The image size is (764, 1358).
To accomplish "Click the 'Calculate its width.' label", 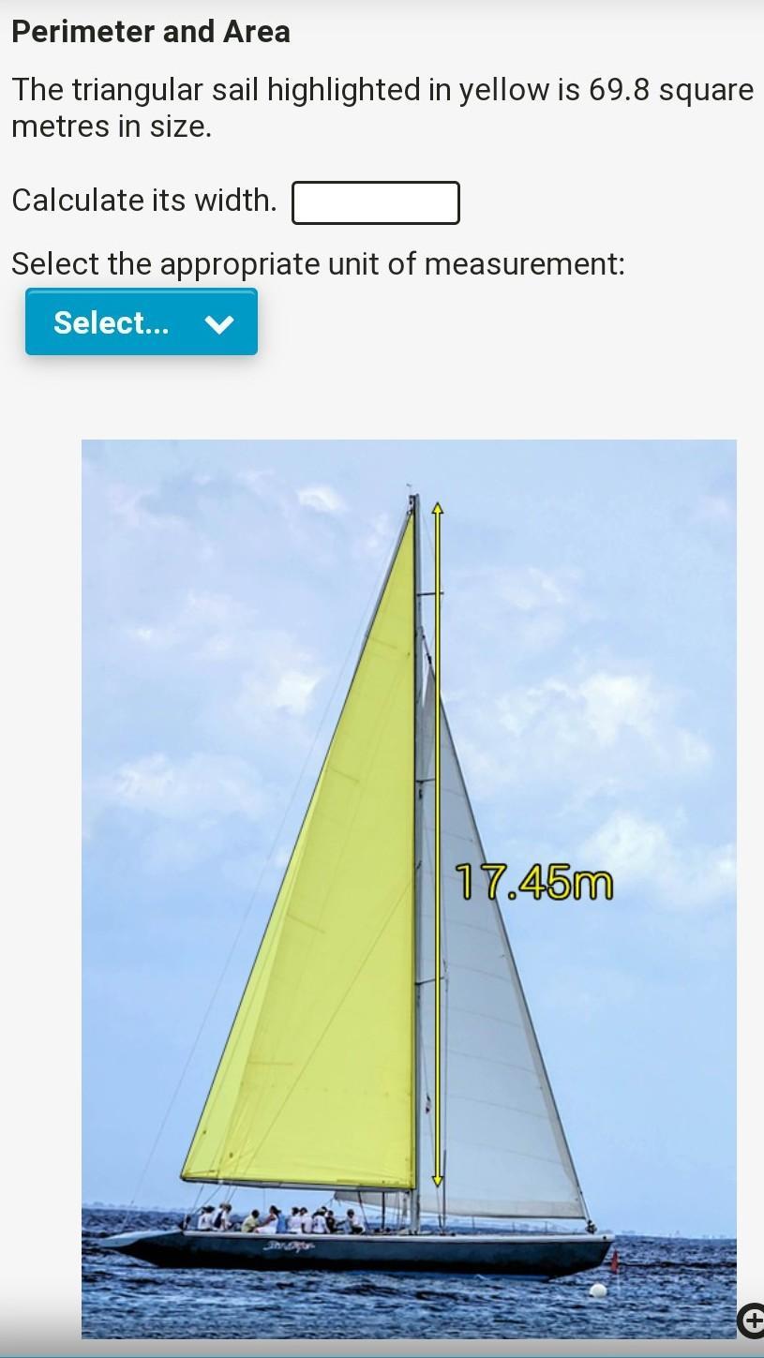I will tap(144, 200).
